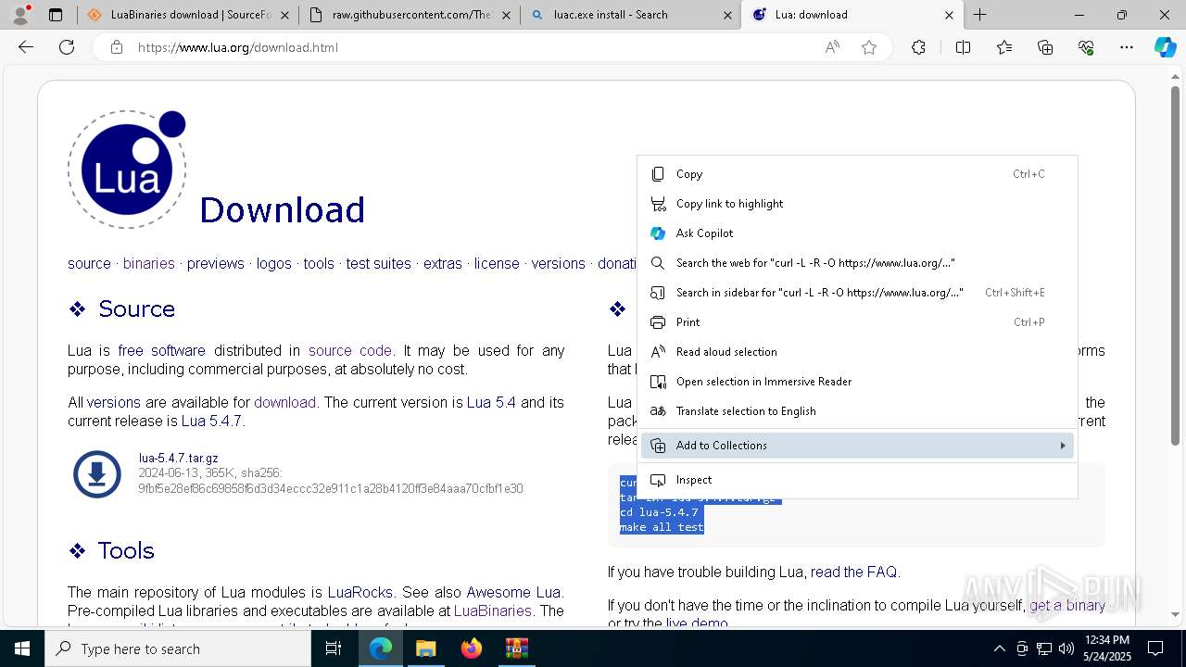
Task: Open the tab actions menu icon
Action: click(56, 15)
